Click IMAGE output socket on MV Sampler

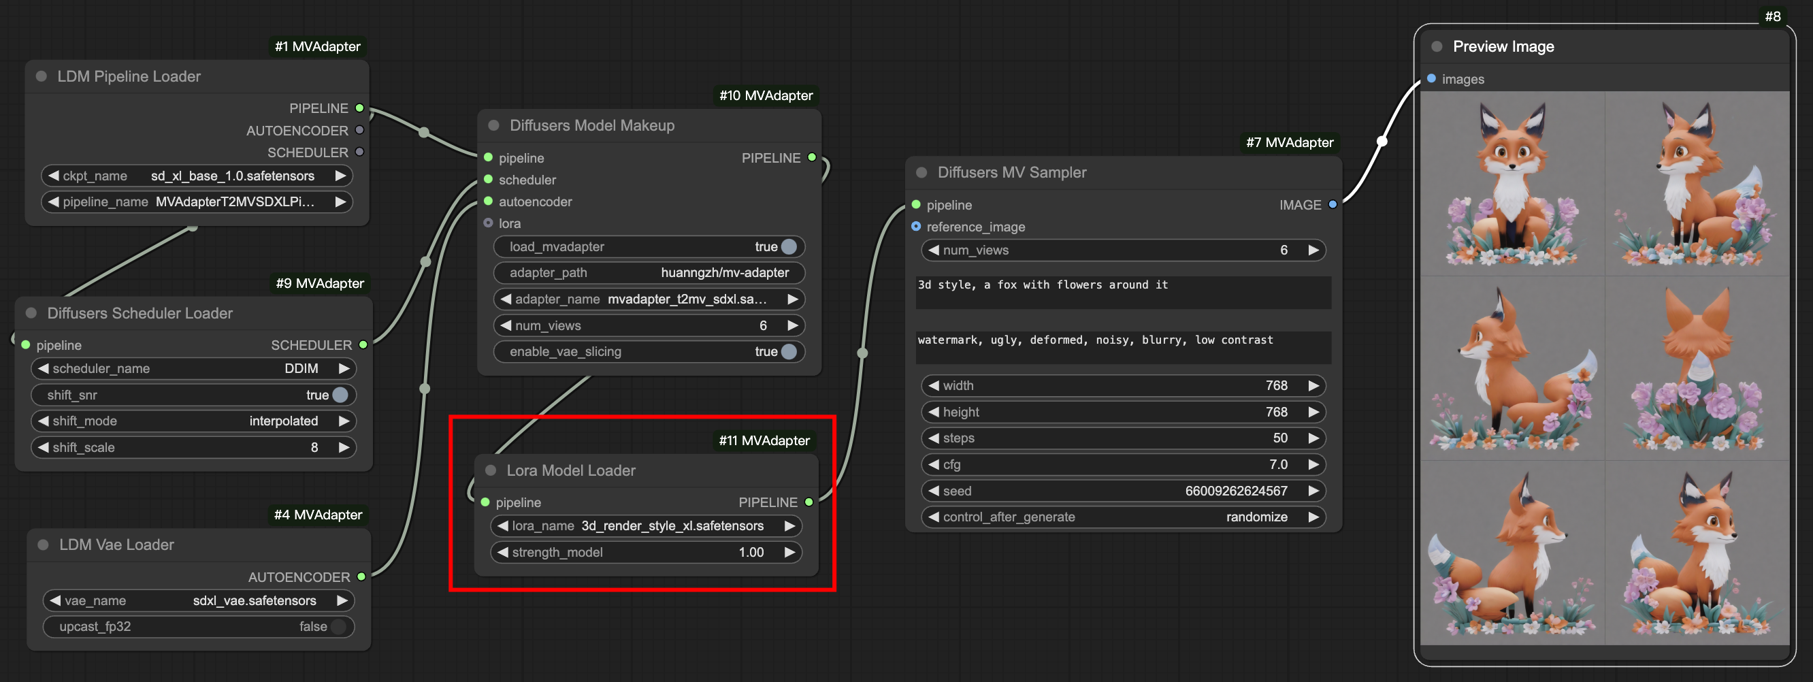coord(1333,205)
